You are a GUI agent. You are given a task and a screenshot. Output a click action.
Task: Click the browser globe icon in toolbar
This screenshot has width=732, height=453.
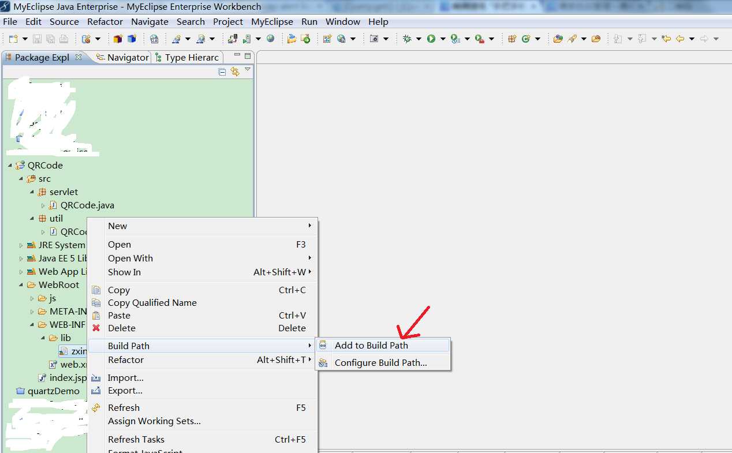(270, 39)
